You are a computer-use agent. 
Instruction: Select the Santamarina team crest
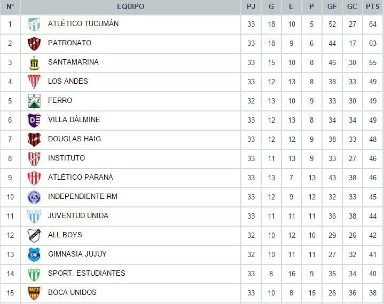point(34,62)
